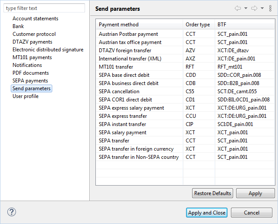Select Account statements in the tree
This screenshot has width=278, height=224.
(x=35, y=19)
